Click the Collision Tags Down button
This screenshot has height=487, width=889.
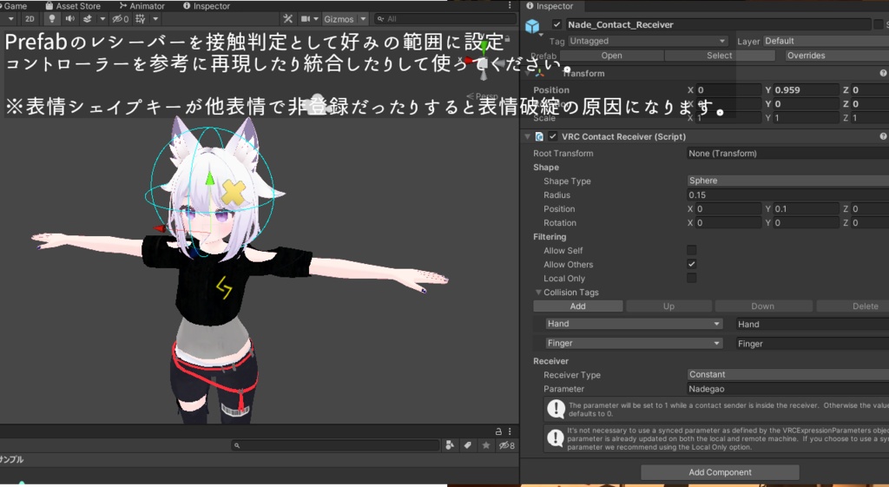point(762,306)
